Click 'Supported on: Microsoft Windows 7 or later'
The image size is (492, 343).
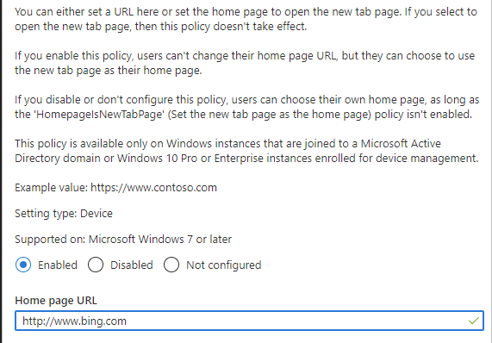[123, 240]
